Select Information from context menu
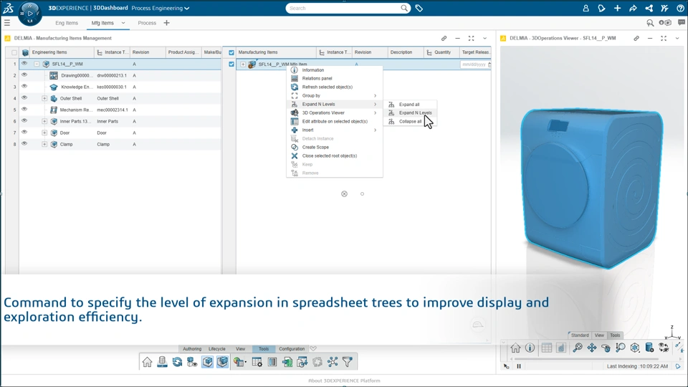 pyautogui.click(x=335, y=70)
